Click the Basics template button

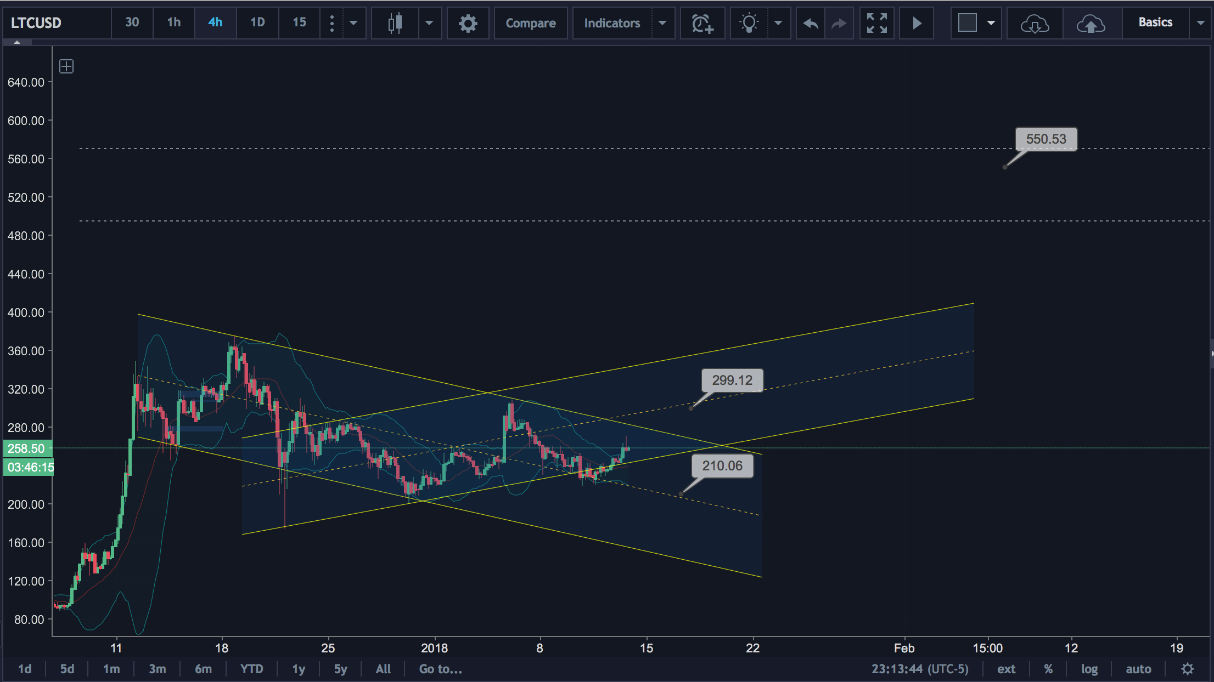(1155, 22)
